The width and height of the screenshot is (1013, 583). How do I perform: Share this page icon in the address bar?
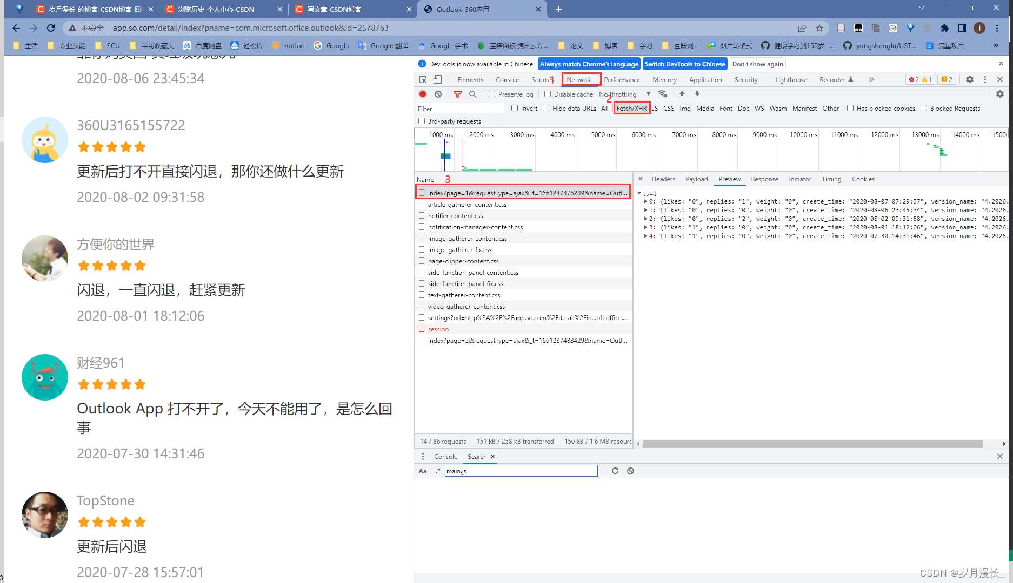802,28
